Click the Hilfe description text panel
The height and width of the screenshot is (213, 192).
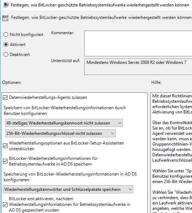tap(171, 153)
